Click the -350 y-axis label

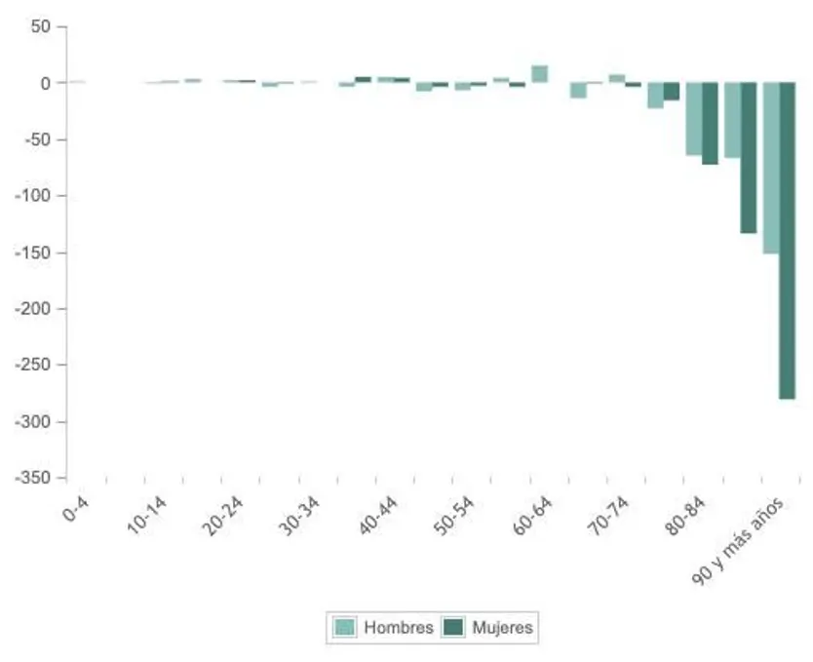tap(33, 478)
